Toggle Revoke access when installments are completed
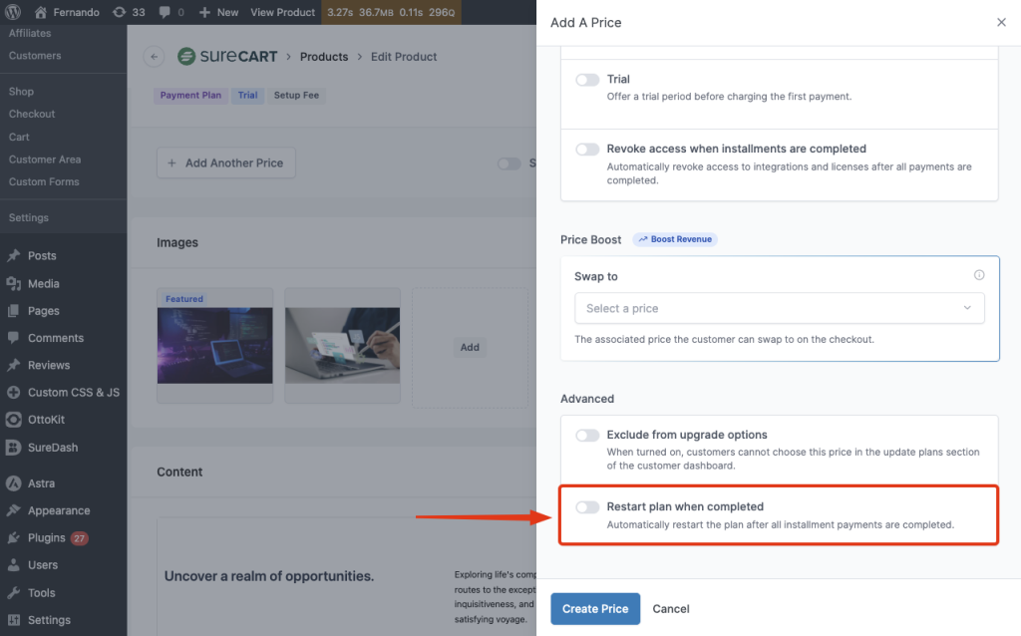This screenshot has width=1021, height=636. (x=587, y=150)
